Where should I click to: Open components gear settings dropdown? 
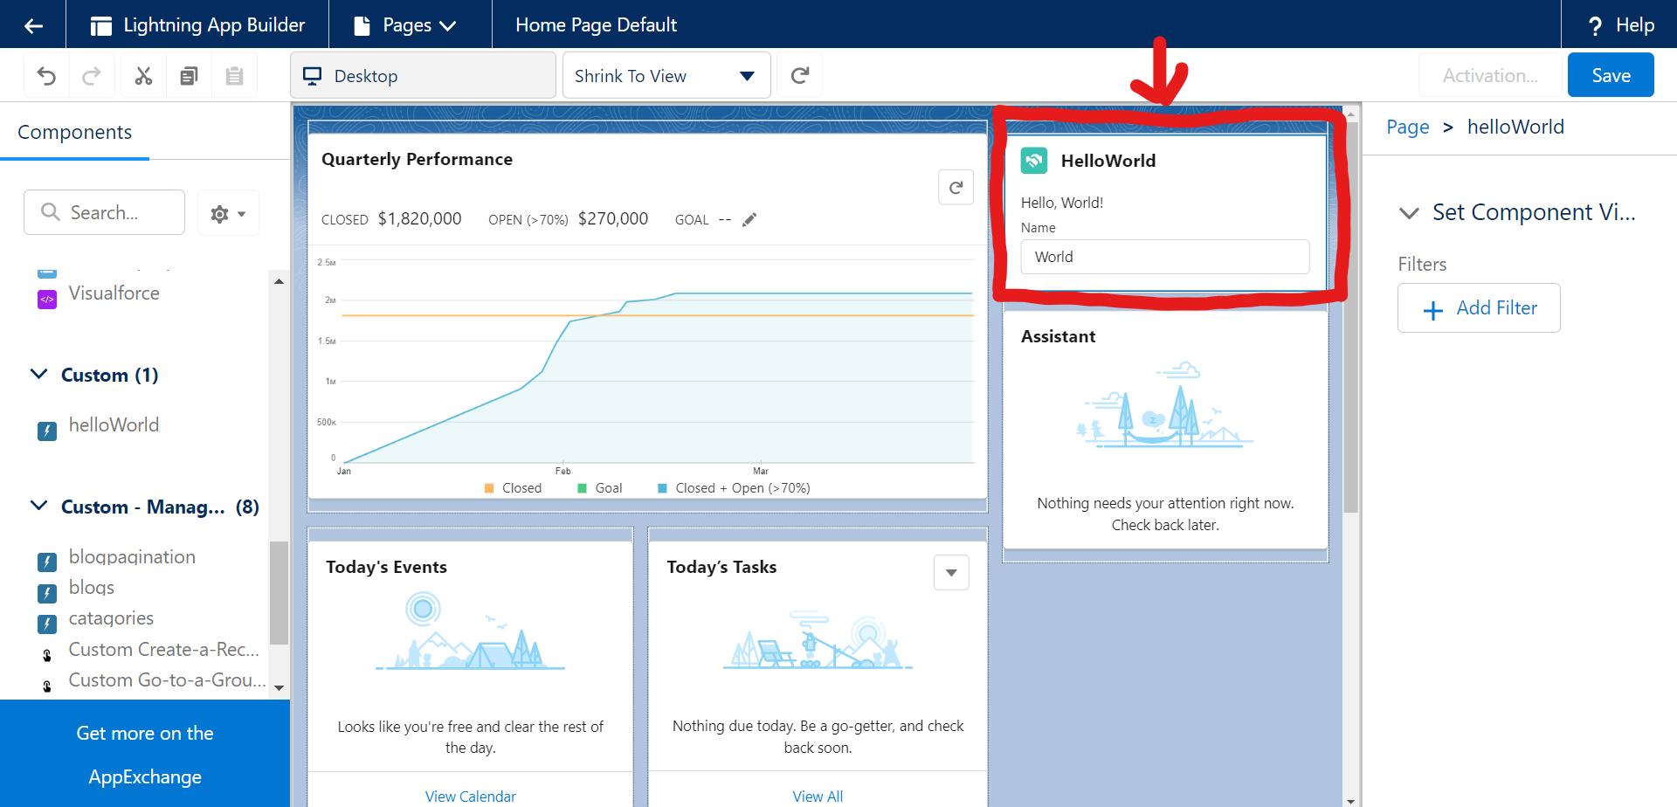click(228, 213)
